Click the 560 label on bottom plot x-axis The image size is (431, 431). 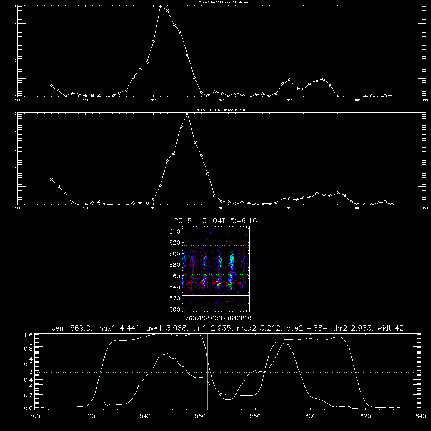click(200, 416)
